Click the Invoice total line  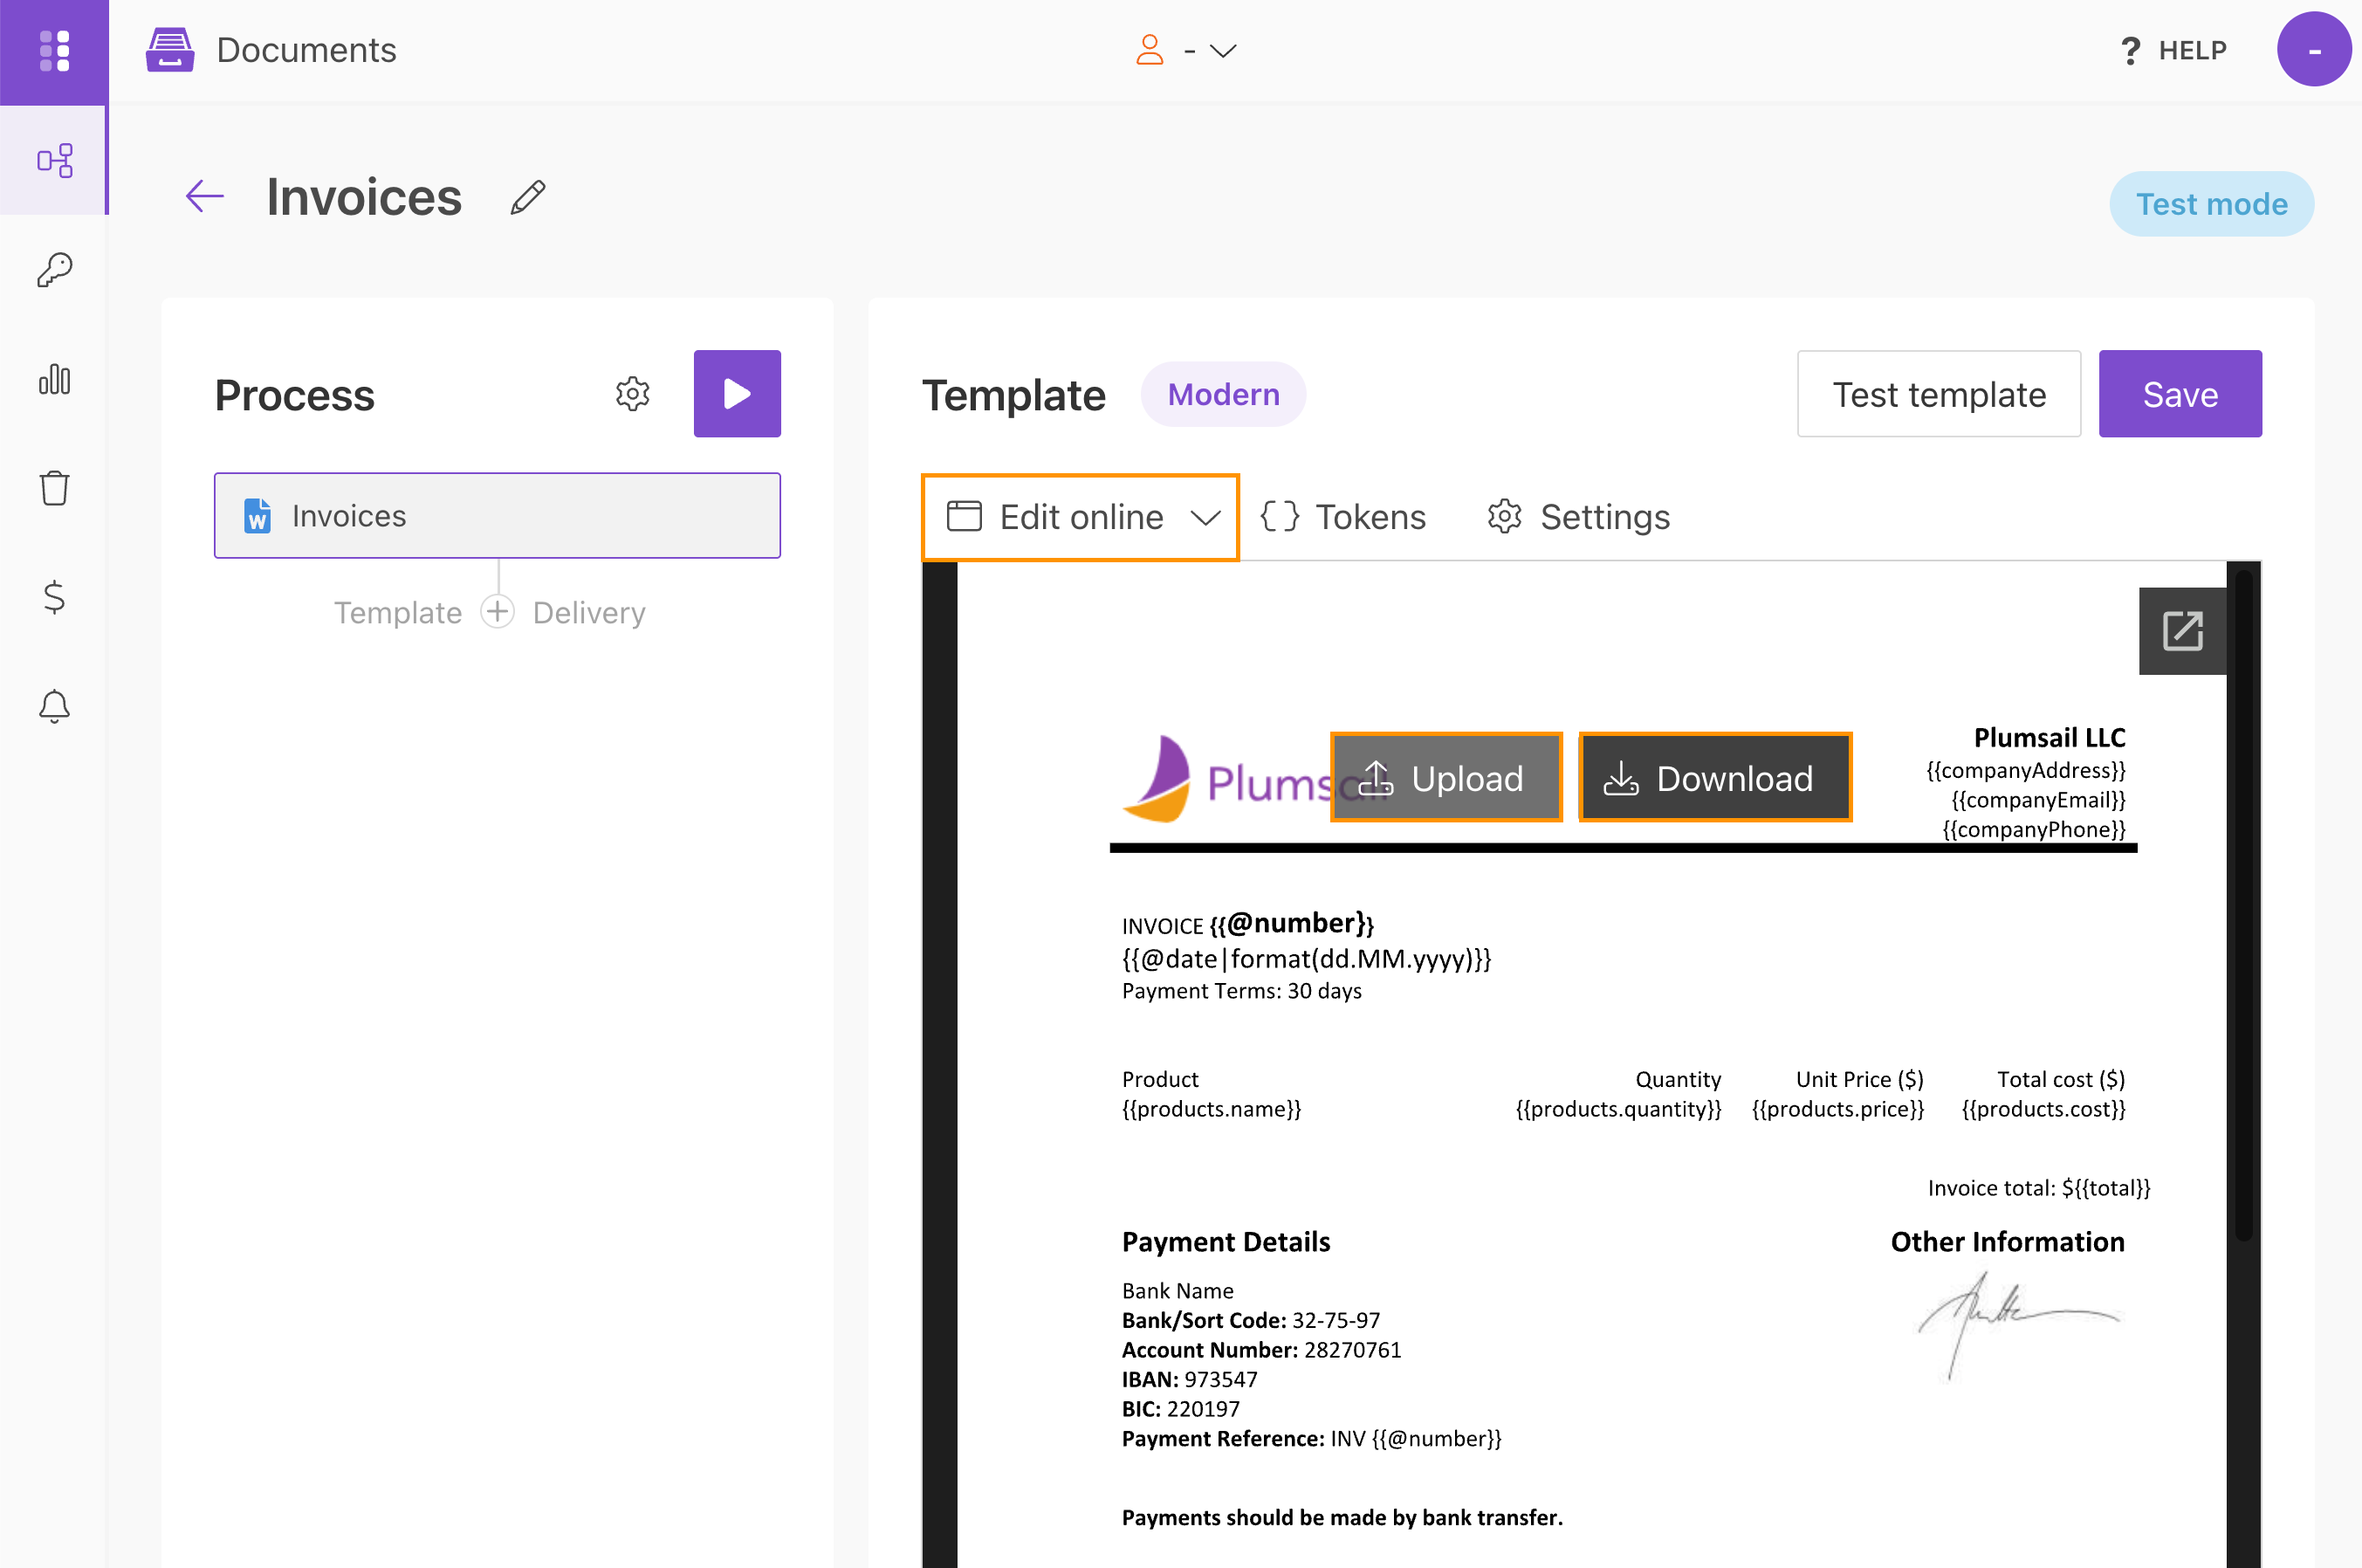click(x=2039, y=1188)
